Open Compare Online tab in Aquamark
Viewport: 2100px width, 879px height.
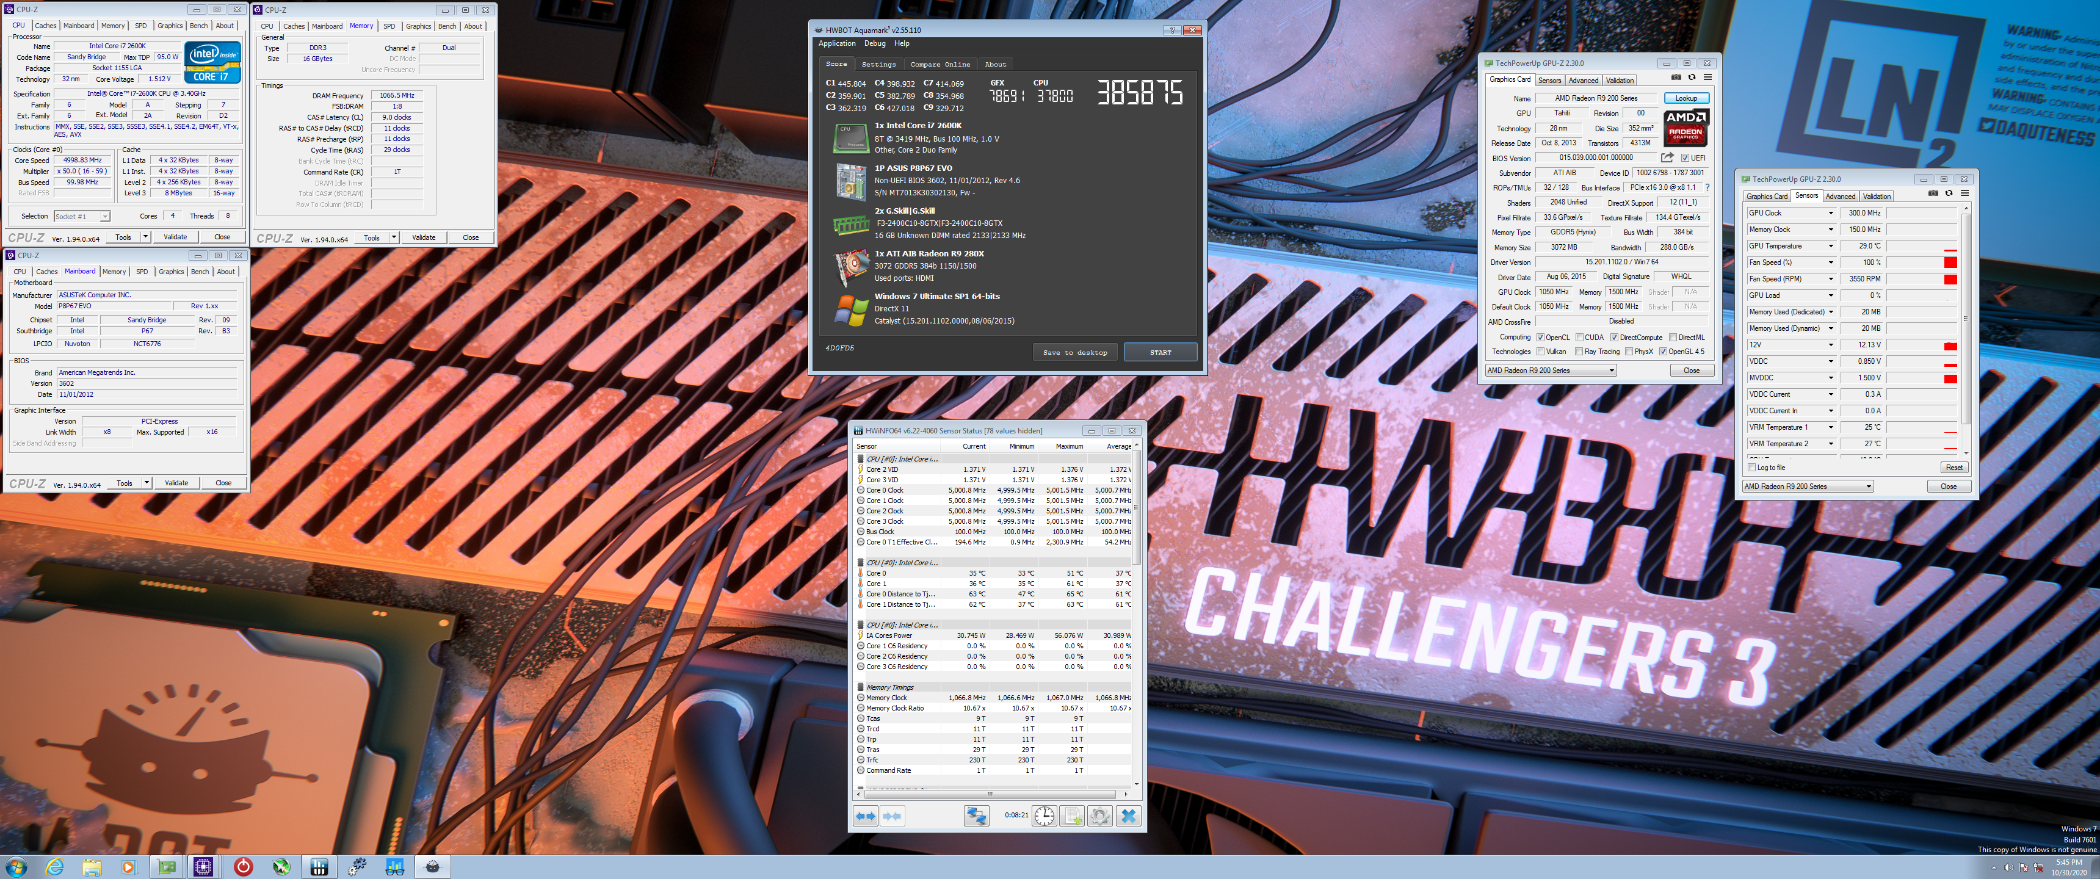coord(940,63)
